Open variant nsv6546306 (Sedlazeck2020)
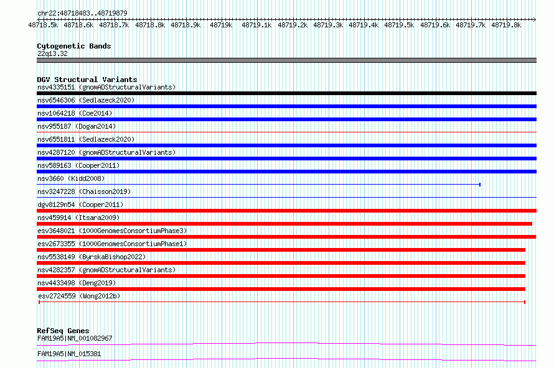This screenshot has width=554, height=368. click(x=86, y=100)
